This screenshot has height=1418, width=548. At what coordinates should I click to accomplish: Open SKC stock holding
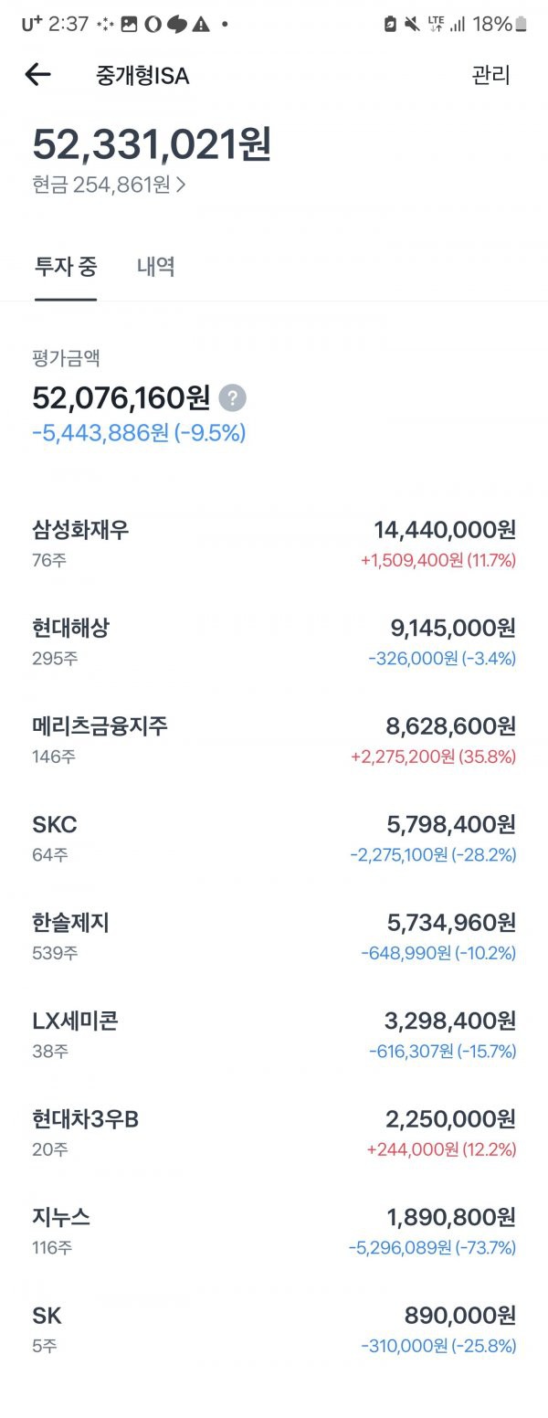(274, 839)
